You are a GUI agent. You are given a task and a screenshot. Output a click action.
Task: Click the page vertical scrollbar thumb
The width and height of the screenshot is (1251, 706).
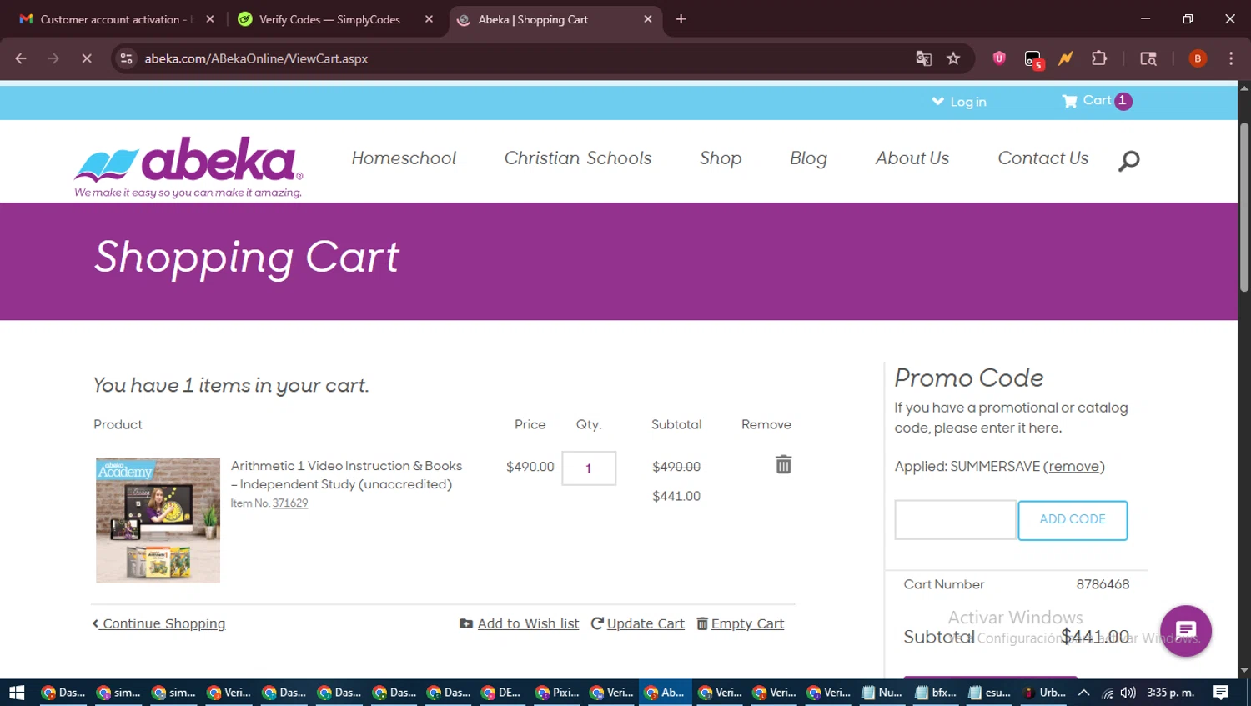click(x=1244, y=207)
